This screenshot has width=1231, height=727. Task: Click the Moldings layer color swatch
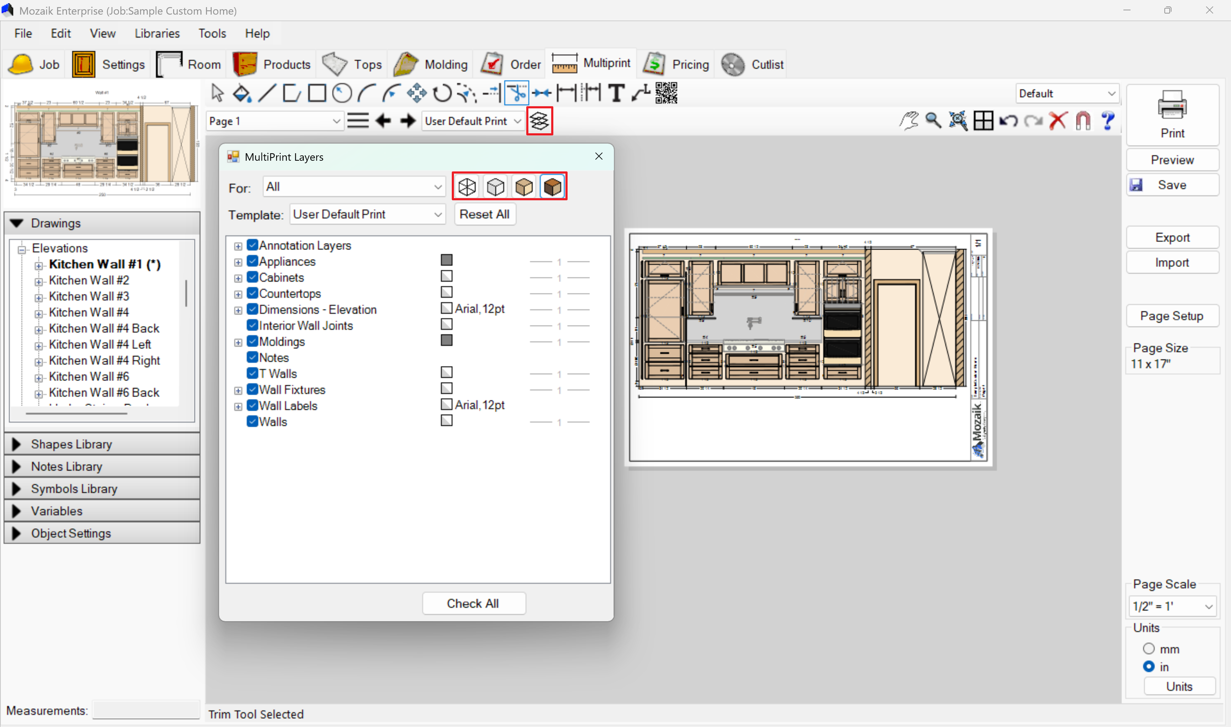coord(446,340)
